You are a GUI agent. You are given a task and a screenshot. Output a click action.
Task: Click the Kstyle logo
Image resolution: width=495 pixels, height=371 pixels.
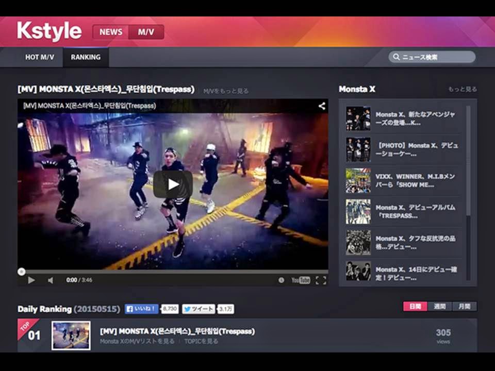point(49,31)
